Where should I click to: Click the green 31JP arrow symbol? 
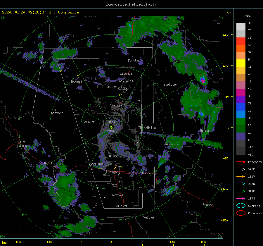241,191
